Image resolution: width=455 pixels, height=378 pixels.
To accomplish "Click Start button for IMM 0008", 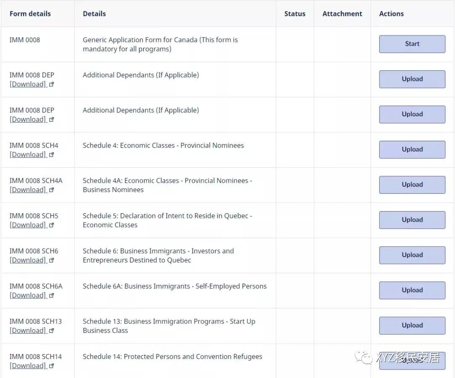I will [412, 44].
